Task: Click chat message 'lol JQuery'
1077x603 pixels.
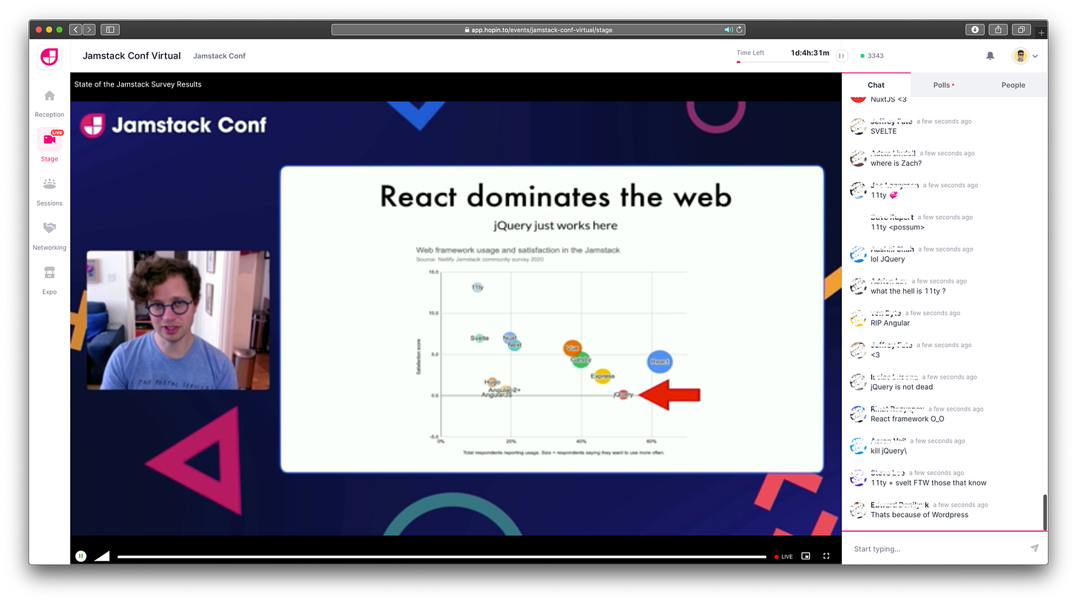Action: (888, 259)
